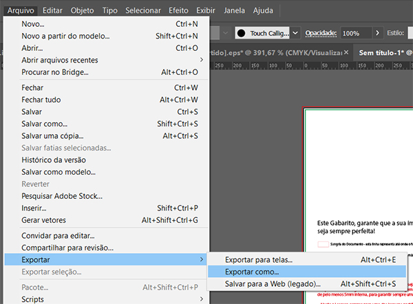
Task: Select the black round brush preview
Action: pos(242,33)
